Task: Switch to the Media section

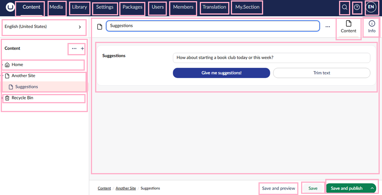Action: coord(56,7)
